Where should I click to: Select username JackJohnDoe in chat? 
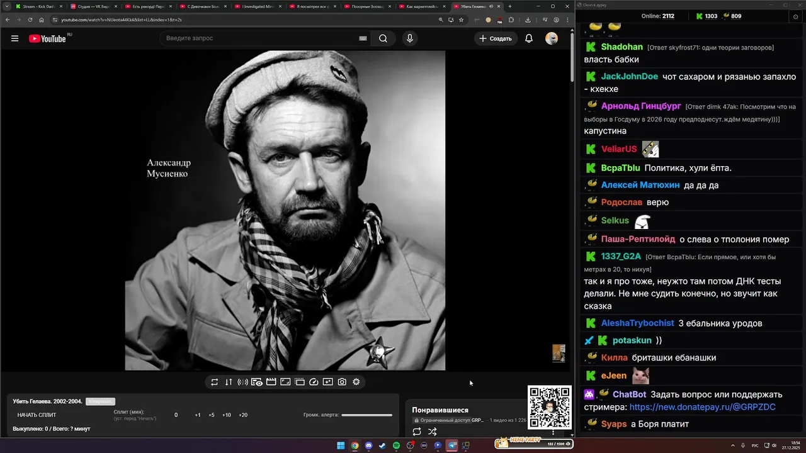630,77
